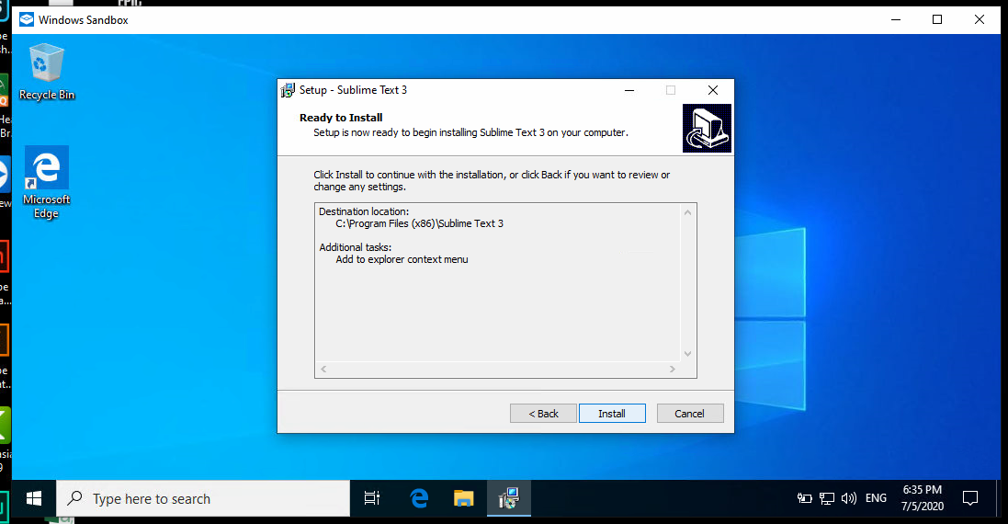The image size is (1008, 524).
Task: Open the network tray icon
Action: click(x=827, y=498)
